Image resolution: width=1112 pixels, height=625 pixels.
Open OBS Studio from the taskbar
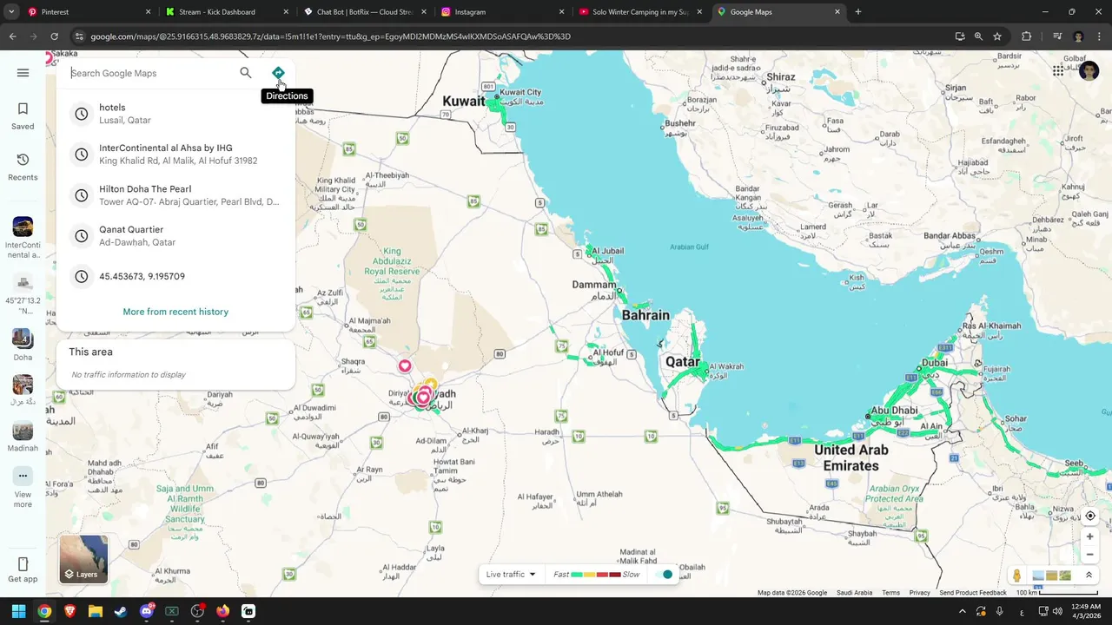point(197,611)
